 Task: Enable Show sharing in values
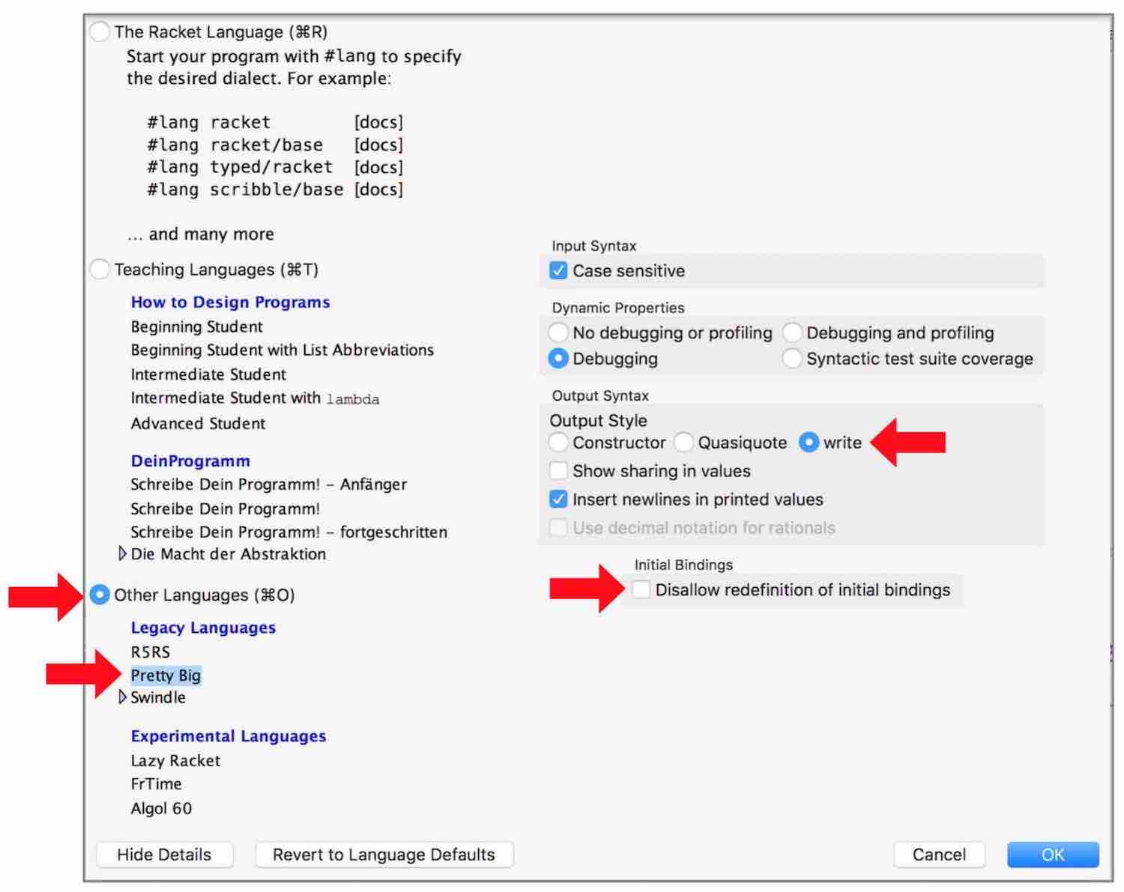(558, 471)
